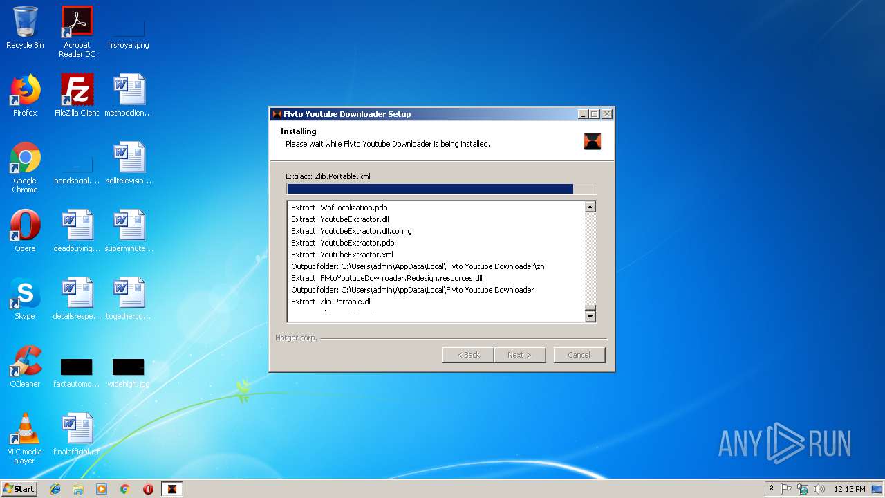Image resolution: width=885 pixels, height=498 pixels.
Task: Open Opera from the taskbar
Action: point(148,489)
